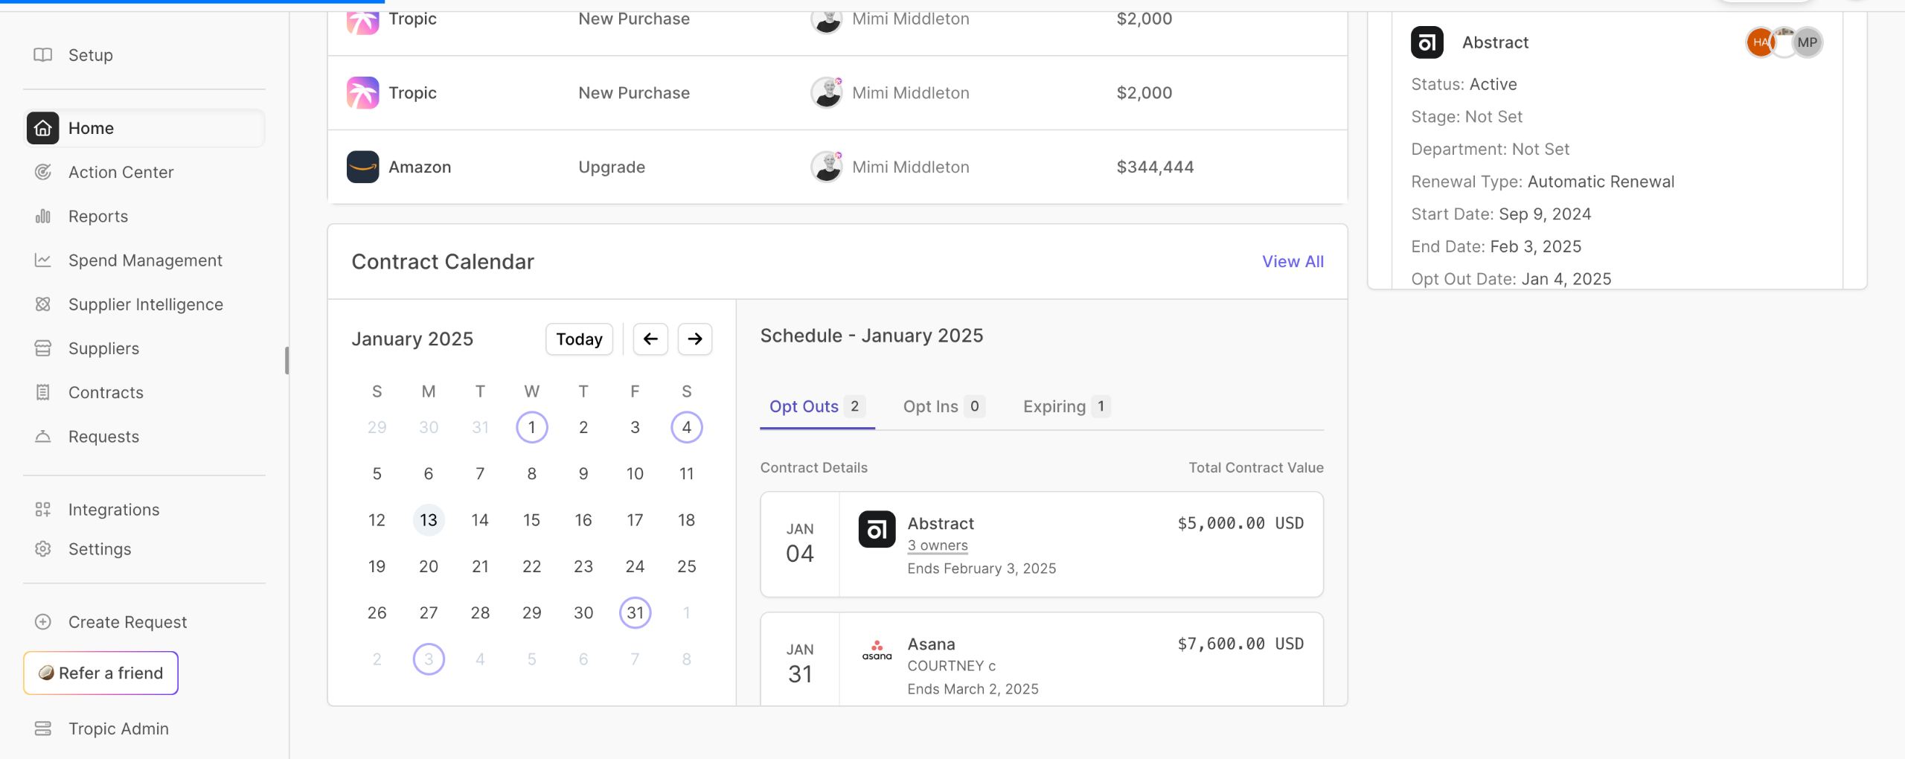
Task: Advance to the next calendar month
Action: pos(695,339)
